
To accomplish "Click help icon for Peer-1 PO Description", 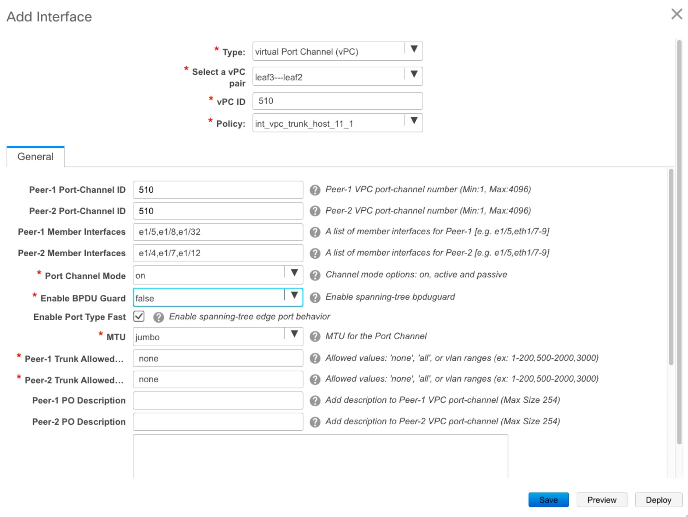I will click(x=315, y=401).
